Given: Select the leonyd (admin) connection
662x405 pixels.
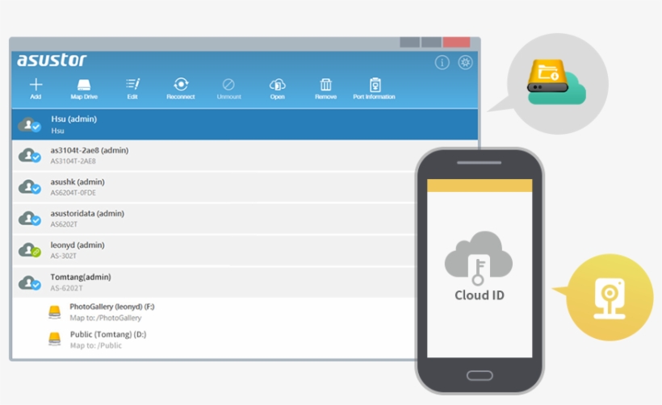Looking at the screenshot, I should click(x=213, y=250).
